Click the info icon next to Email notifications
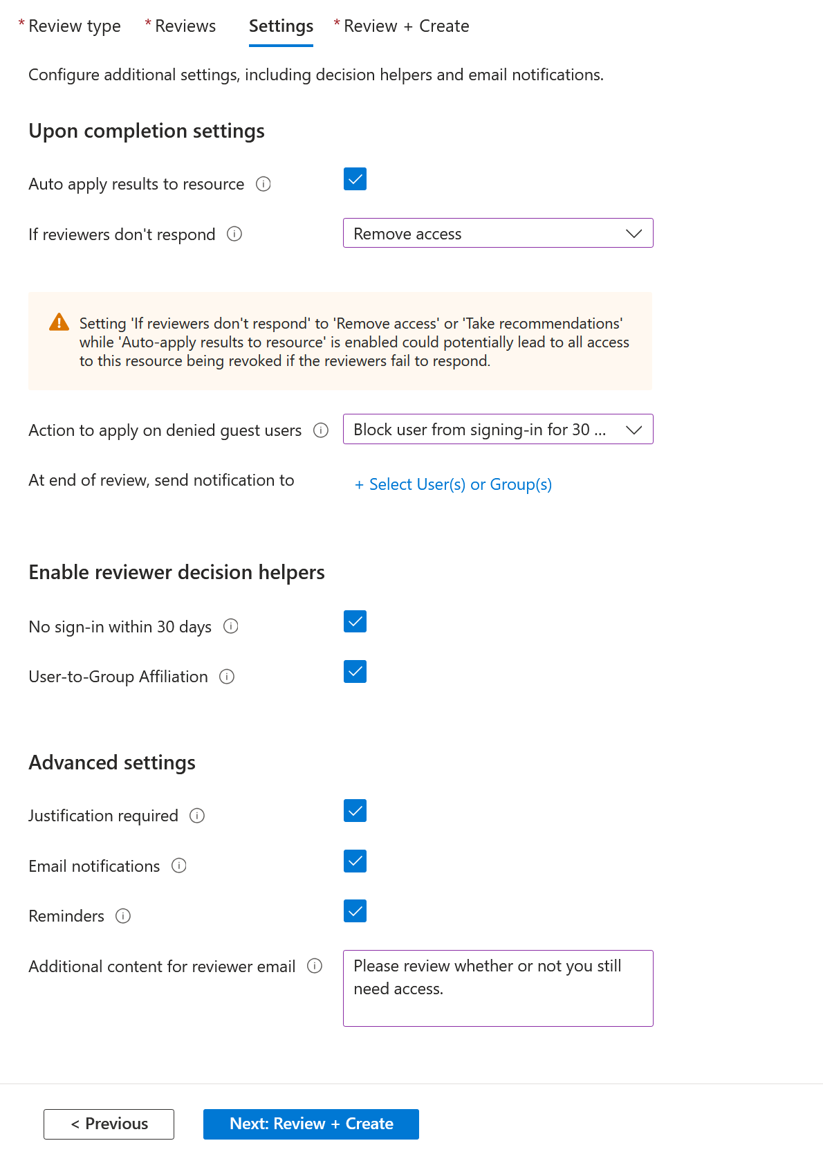 pyautogui.click(x=178, y=866)
